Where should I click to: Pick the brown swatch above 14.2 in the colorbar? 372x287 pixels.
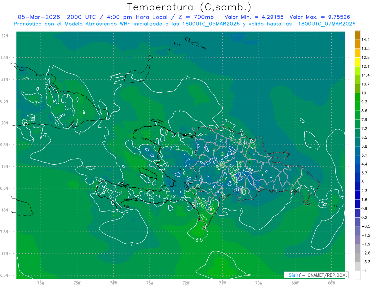(x=357, y=35)
